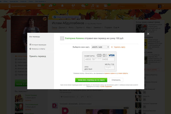Click the История переводов card icon
The width and height of the screenshot is (171, 114).
click(x=30, y=45)
